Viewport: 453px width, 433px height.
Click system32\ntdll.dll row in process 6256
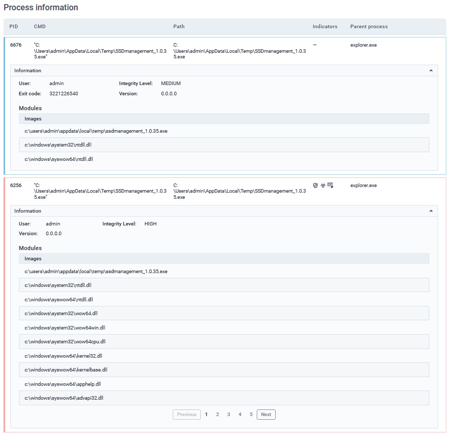[224, 285]
